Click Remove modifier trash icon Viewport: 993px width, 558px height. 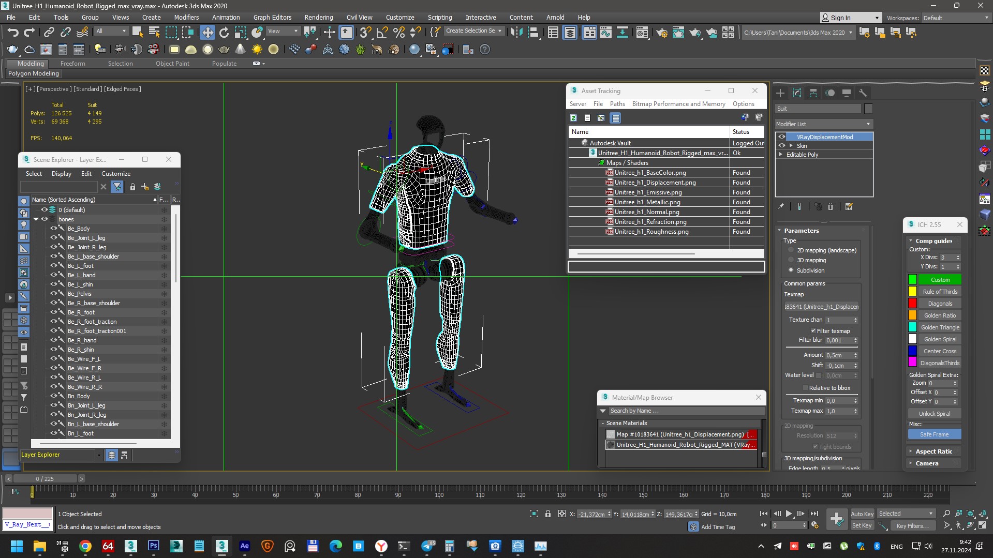(x=831, y=206)
